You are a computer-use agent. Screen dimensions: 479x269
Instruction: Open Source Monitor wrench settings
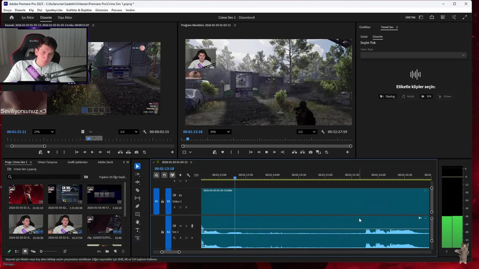tap(144, 132)
